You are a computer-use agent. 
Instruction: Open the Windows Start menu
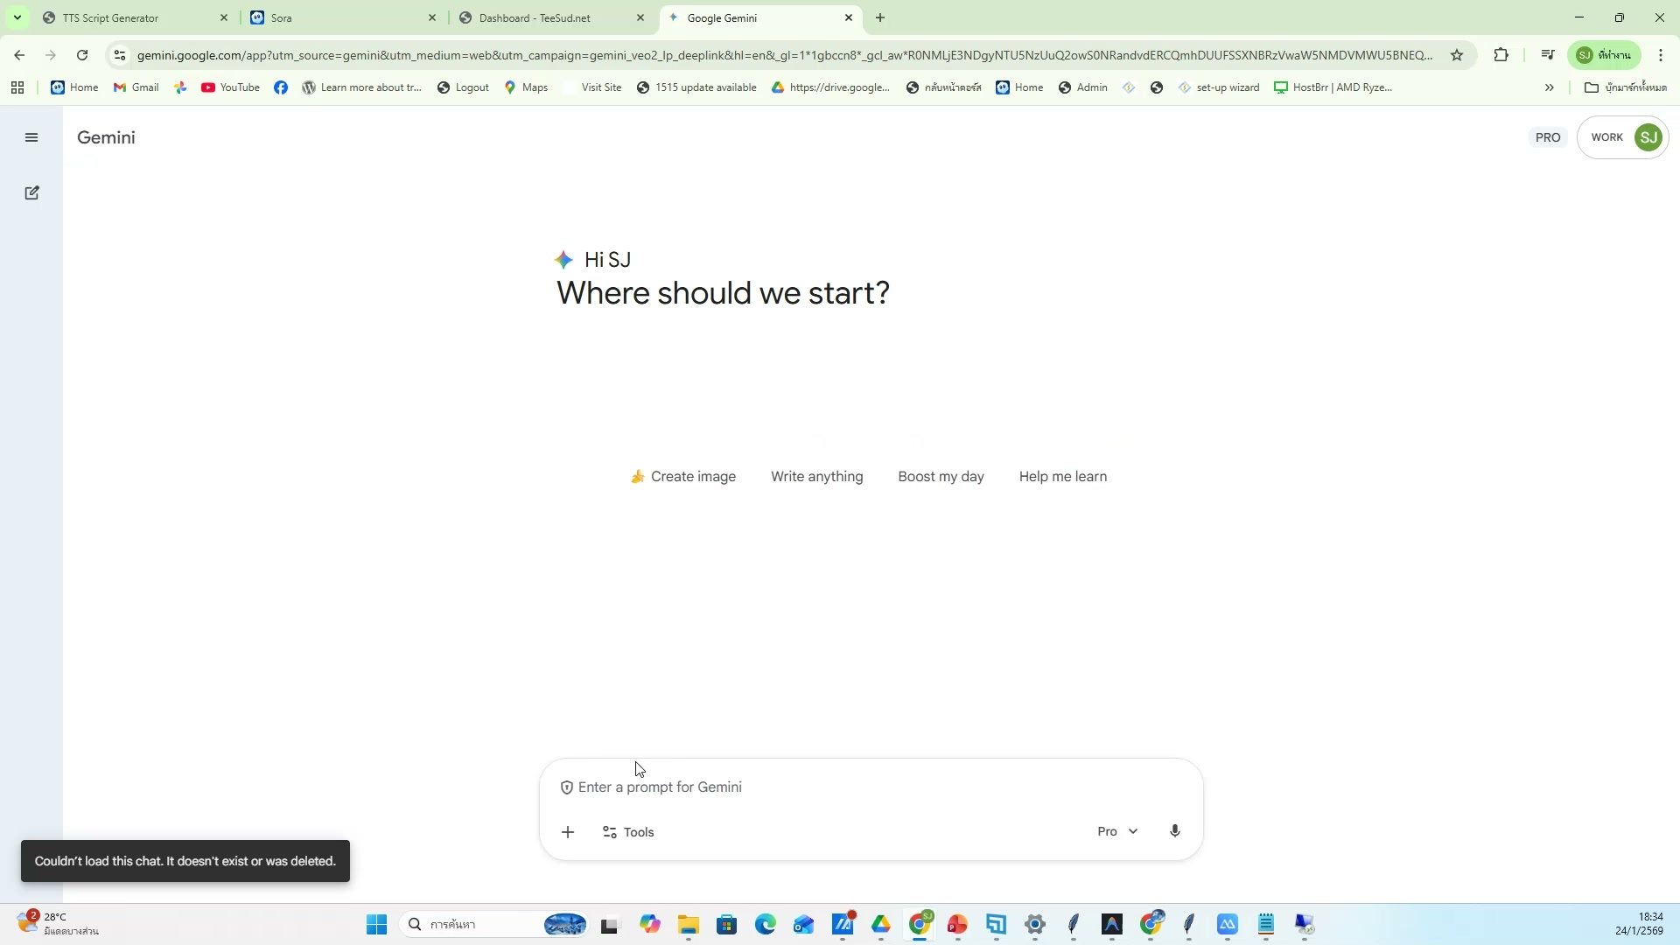[x=376, y=925]
